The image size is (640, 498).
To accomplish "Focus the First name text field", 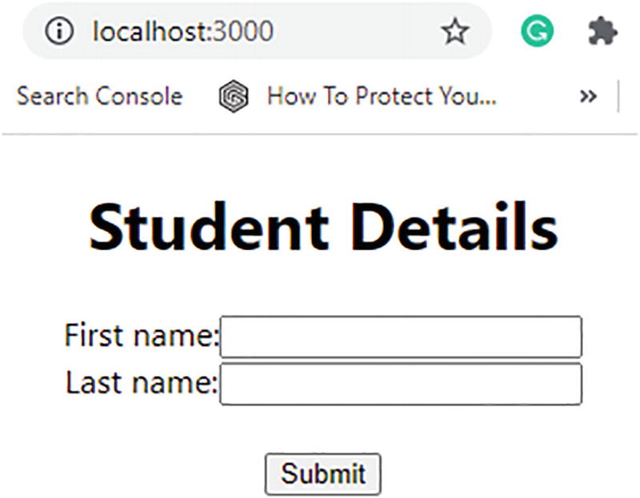I will (401, 337).
